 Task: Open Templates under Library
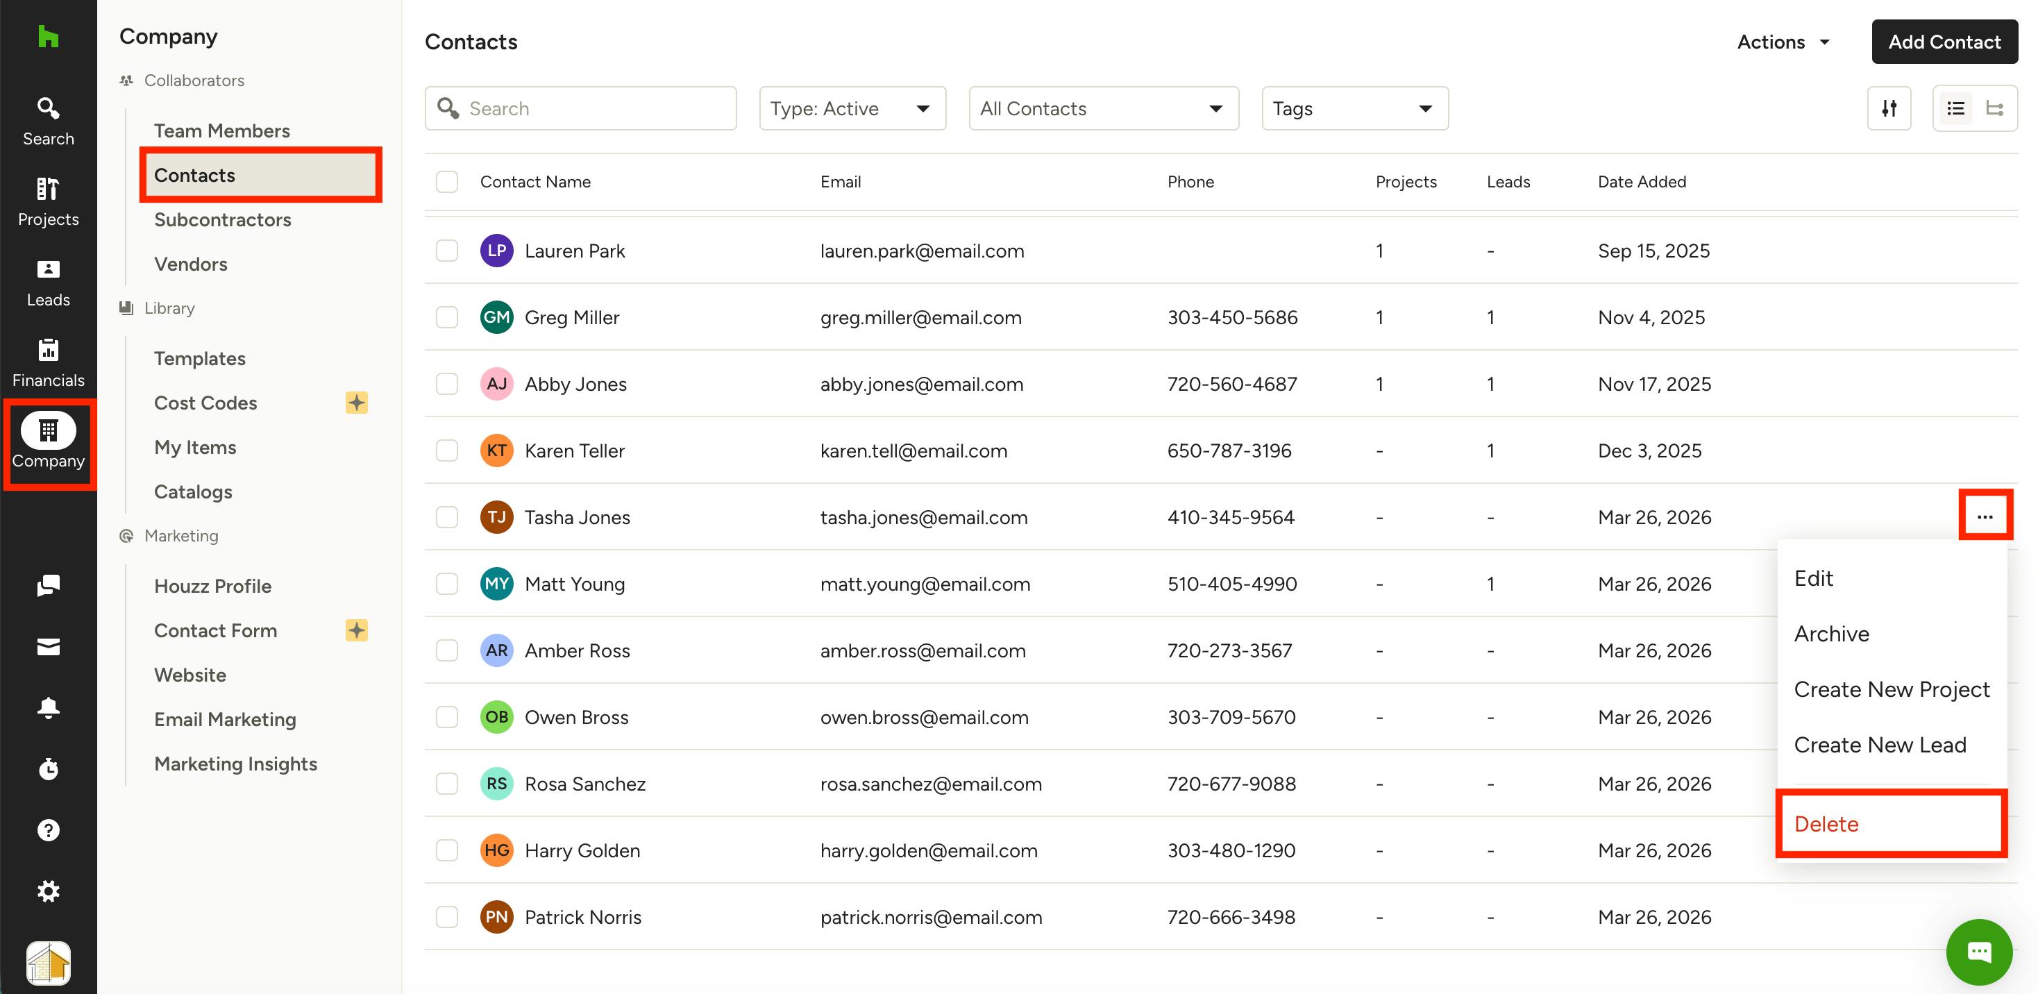point(199,358)
